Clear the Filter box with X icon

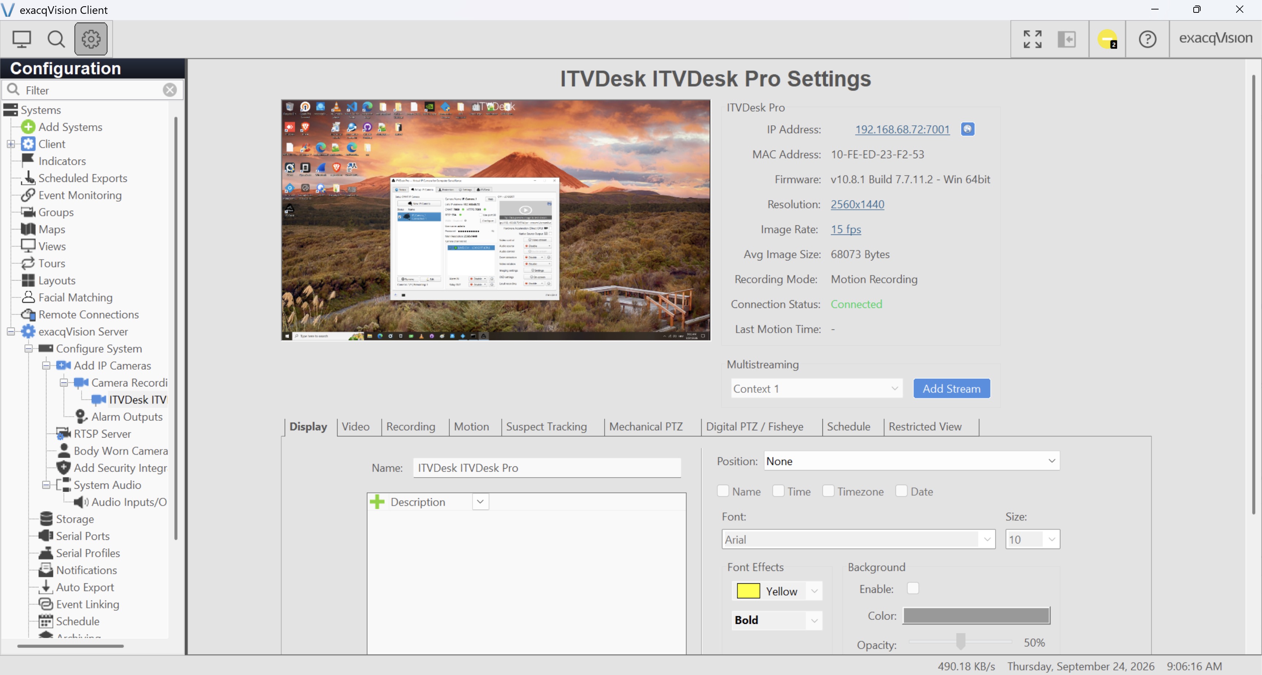coord(170,89)
